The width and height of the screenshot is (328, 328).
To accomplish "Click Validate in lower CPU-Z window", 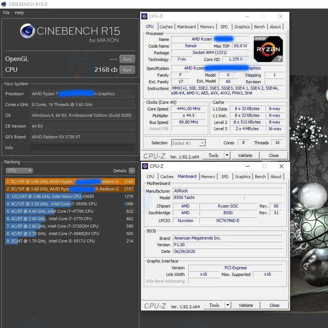I will 246,305.
